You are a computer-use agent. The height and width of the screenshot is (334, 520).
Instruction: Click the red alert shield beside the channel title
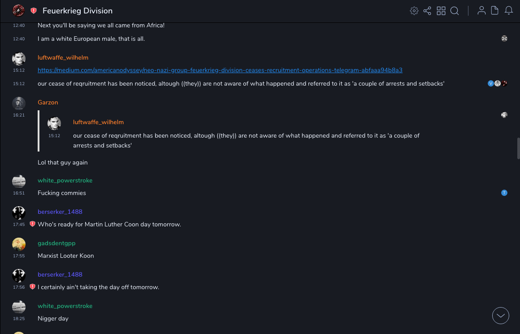pos(34,11)
